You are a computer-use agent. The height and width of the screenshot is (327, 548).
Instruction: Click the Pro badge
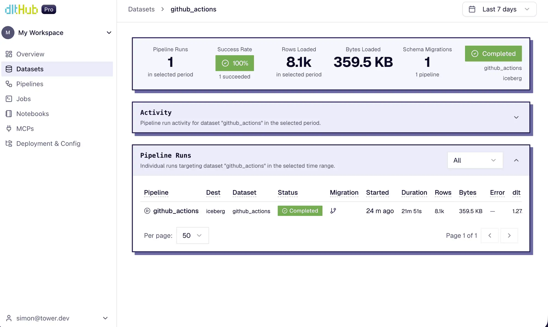49,9
